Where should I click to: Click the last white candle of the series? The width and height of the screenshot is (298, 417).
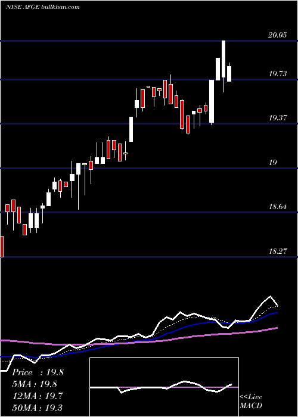tap(229, 74)
